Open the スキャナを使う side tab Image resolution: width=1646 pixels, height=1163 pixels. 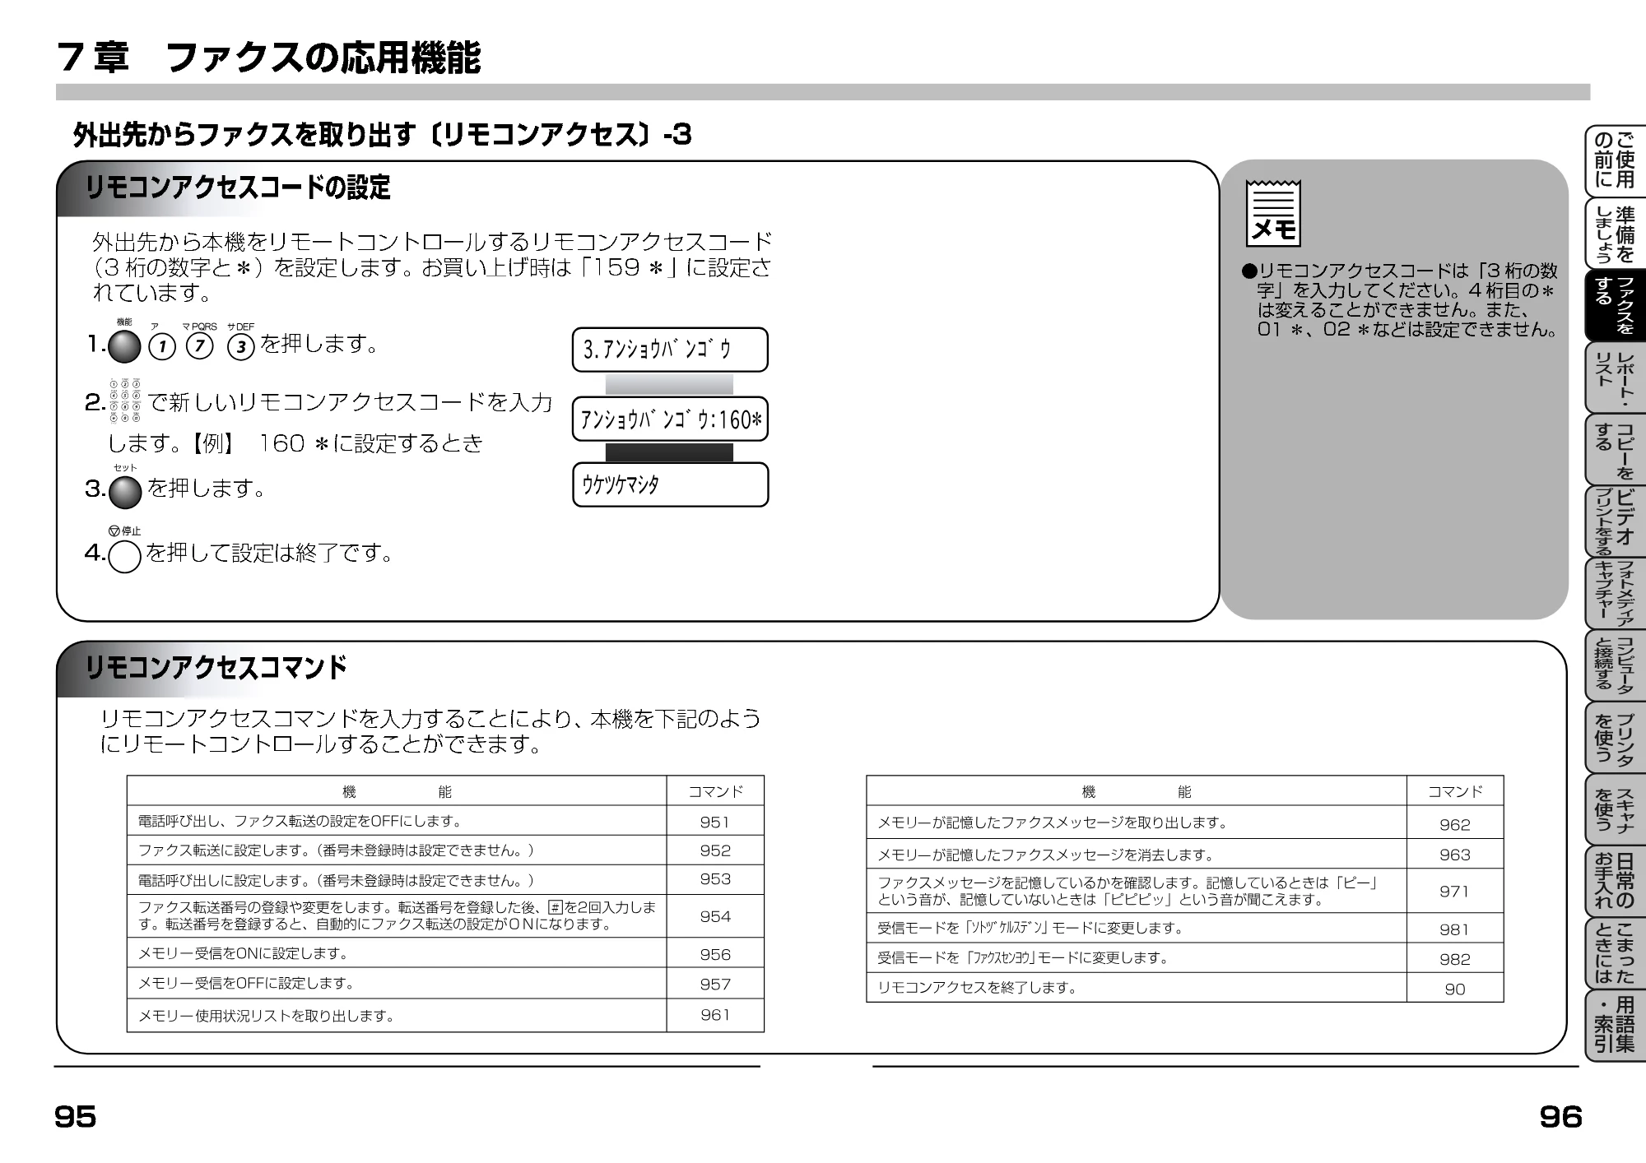point(1615,810)
